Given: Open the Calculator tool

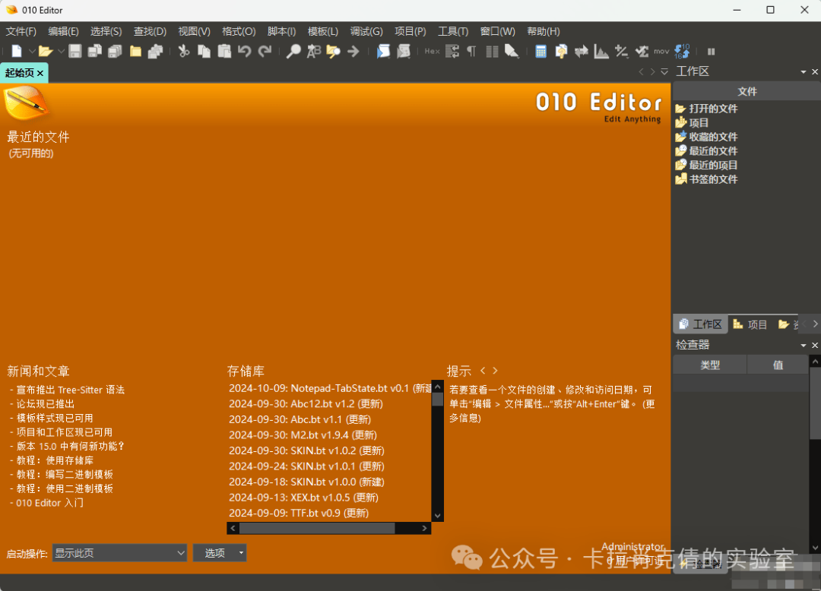Looking at the screenshot, I should click(541, 51).
